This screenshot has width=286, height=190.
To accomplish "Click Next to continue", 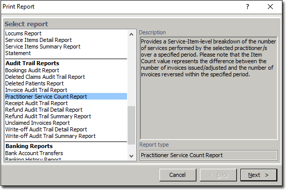I will pyautogui.click(x=259, y=175).
